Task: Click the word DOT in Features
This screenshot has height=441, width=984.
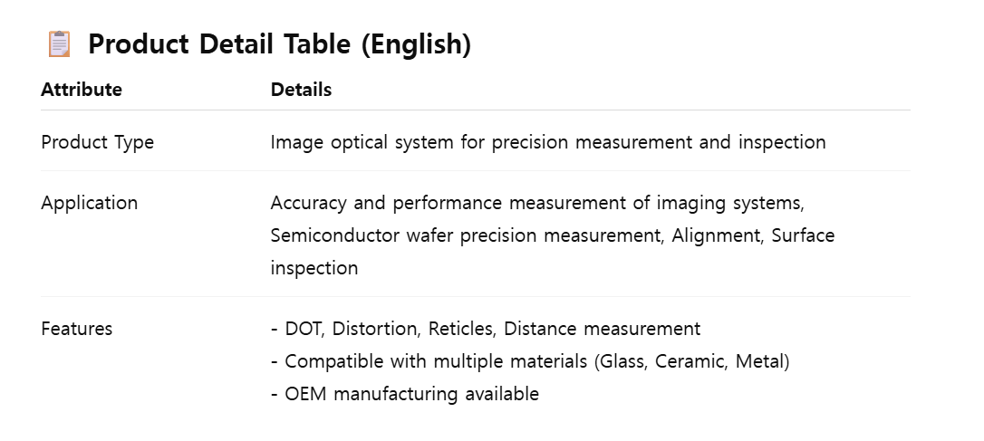Action: [304, 329]
